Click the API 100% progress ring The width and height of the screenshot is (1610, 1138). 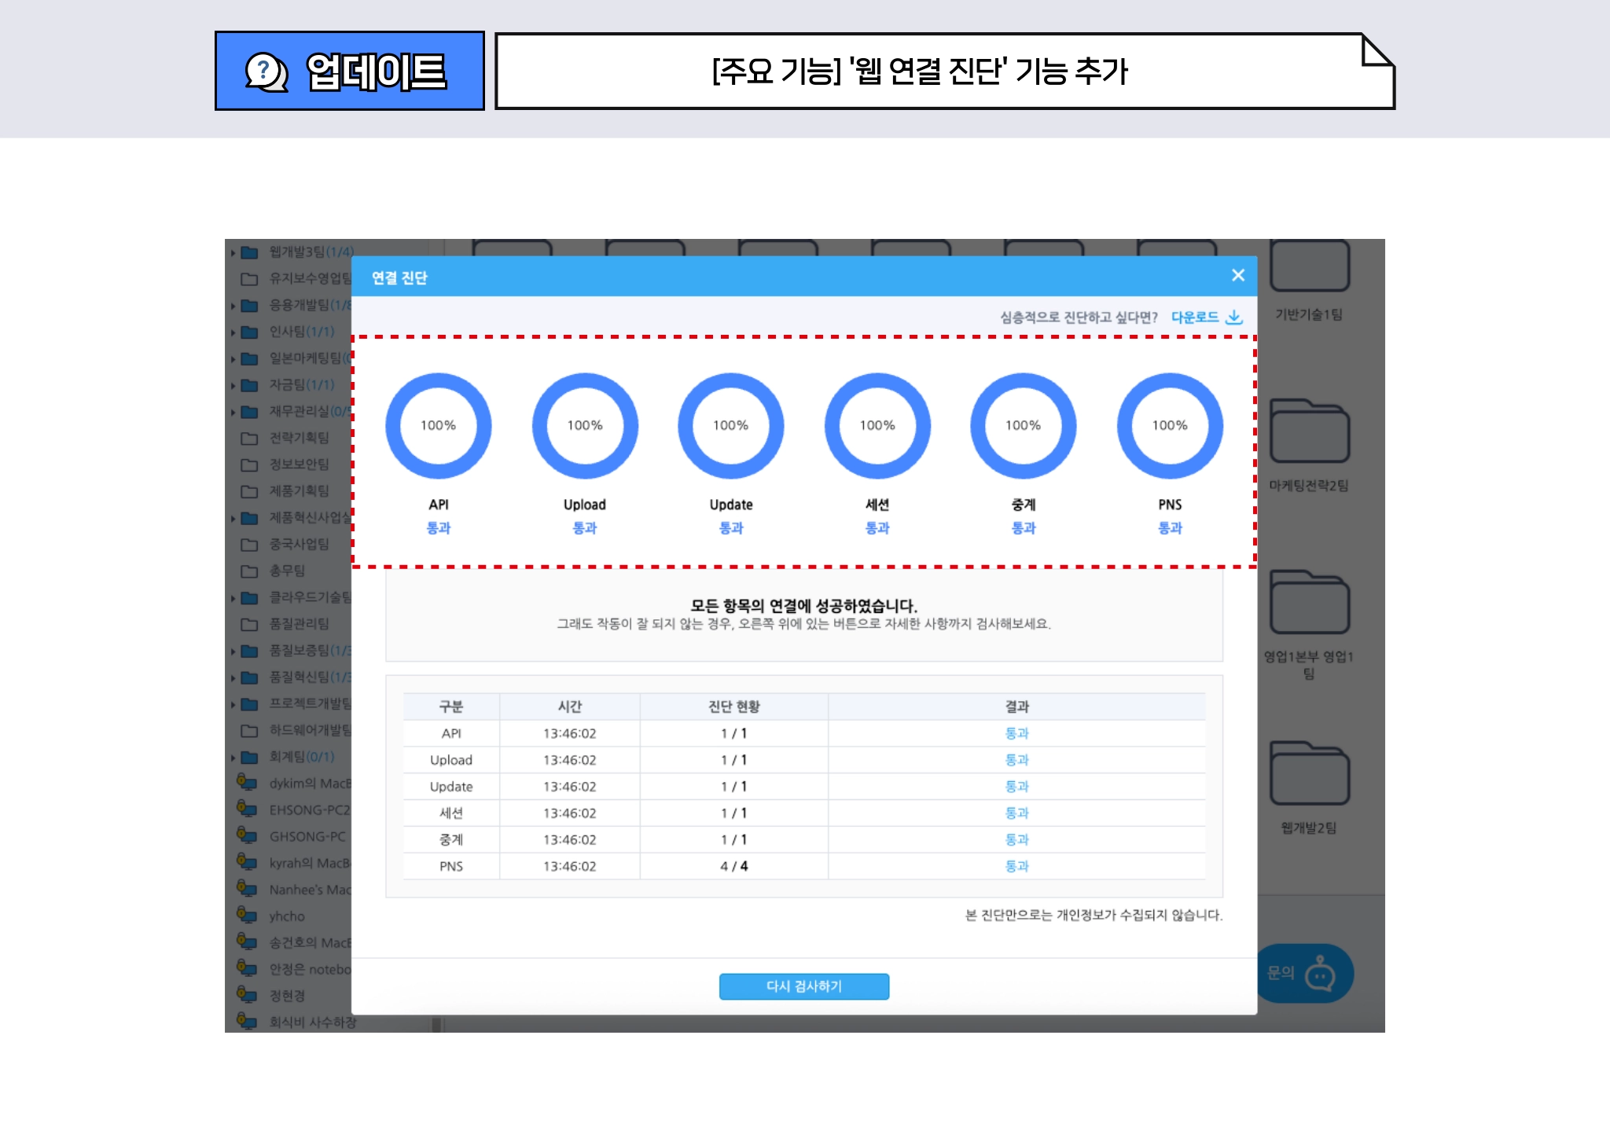click(x=439, y=426)
